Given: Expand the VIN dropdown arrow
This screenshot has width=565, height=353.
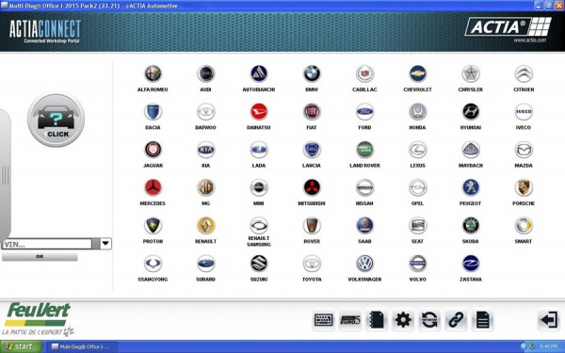Looking at the screenshot, I should pos(105,244).
